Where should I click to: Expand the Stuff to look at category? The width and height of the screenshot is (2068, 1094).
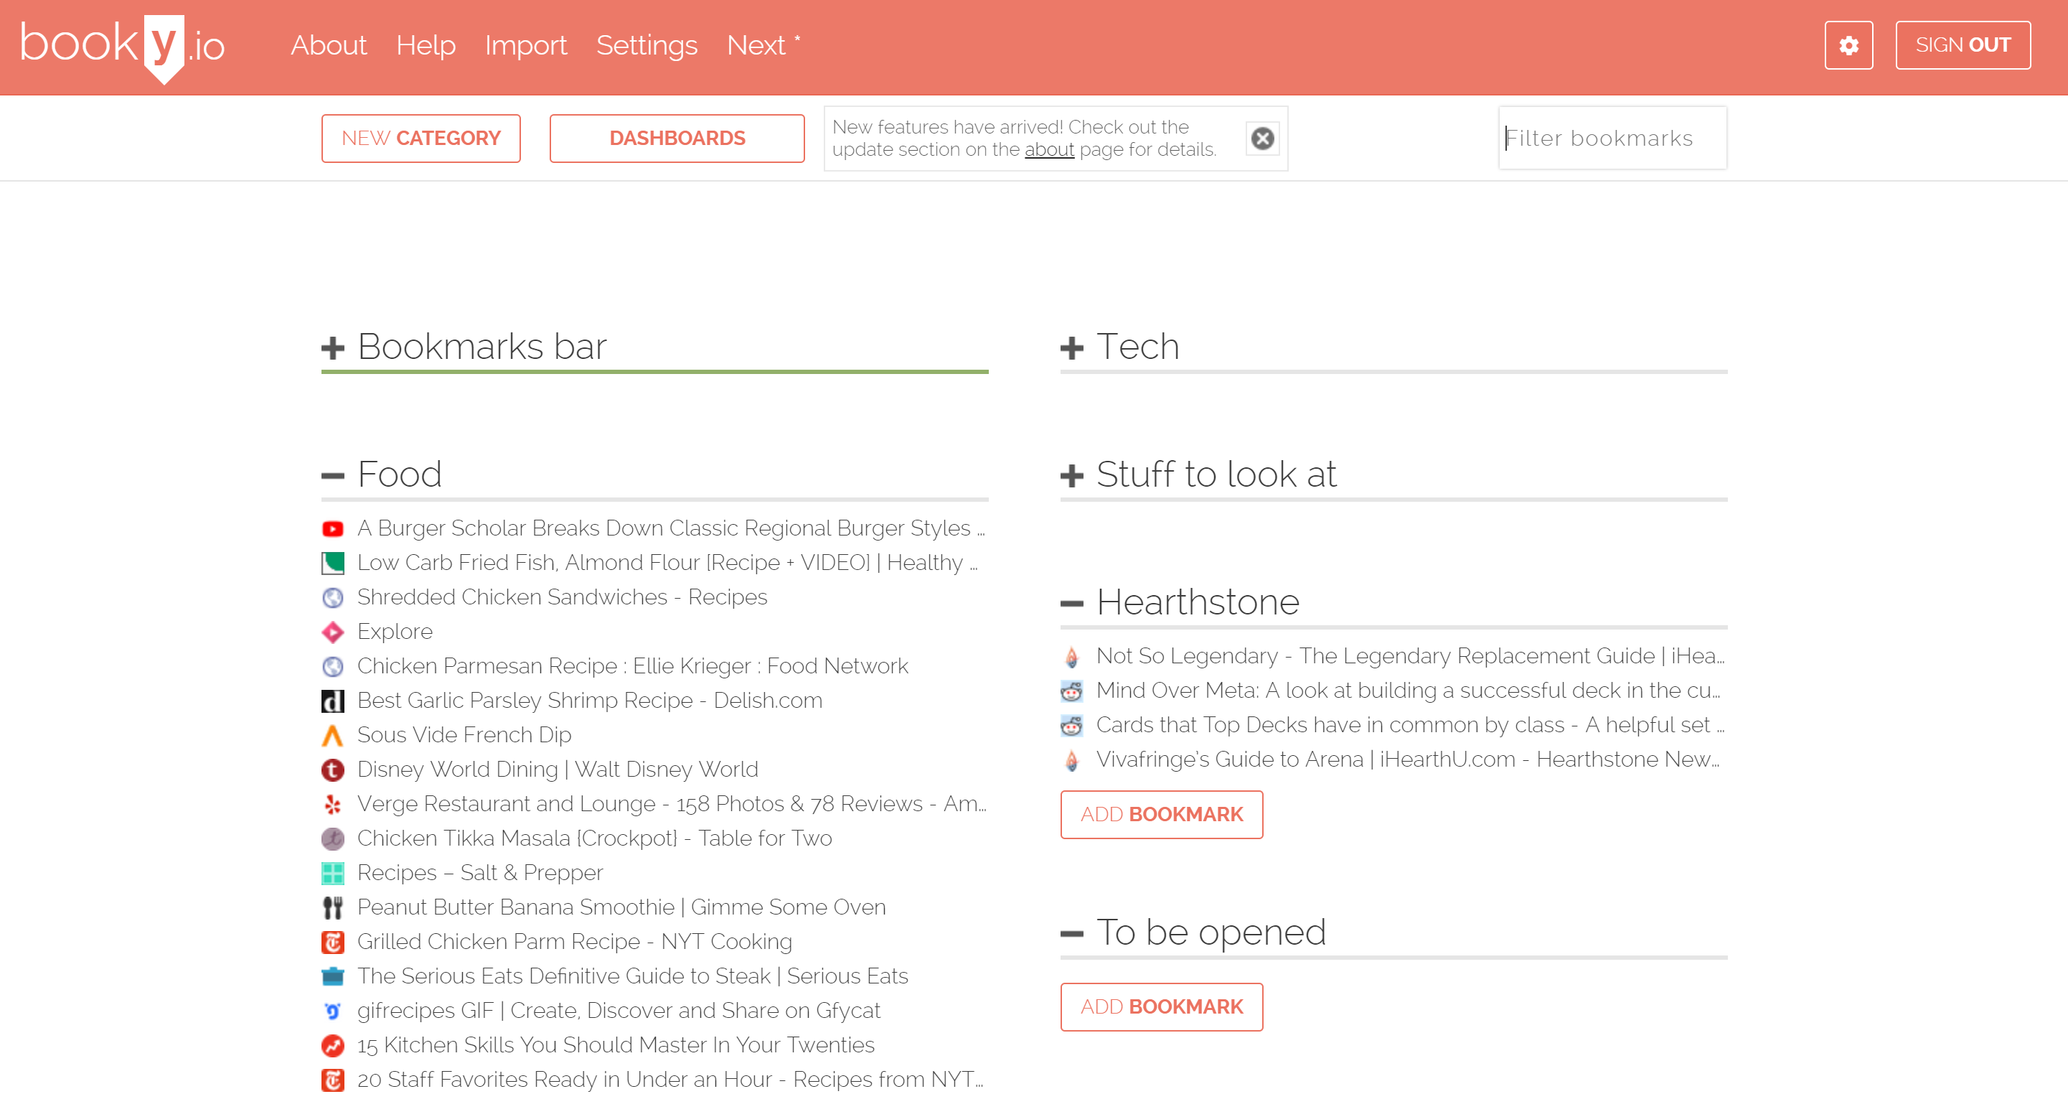click(x=1072, y=475)
